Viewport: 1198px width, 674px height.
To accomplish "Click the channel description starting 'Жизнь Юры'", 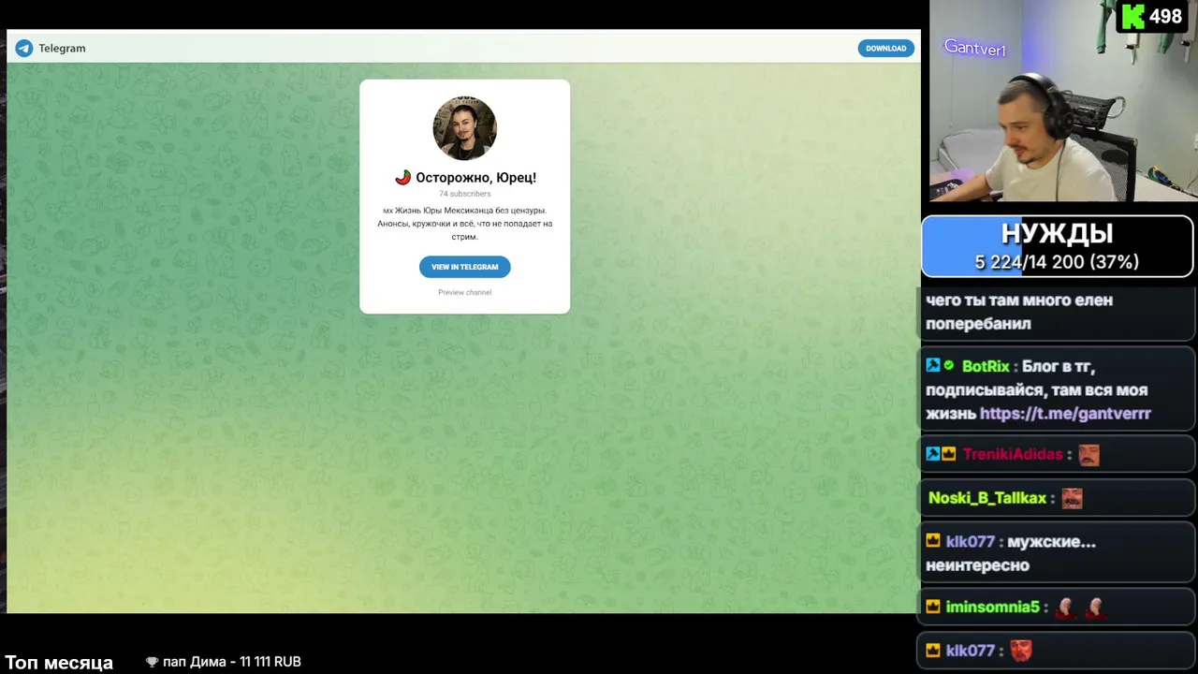I will point(465,224).
